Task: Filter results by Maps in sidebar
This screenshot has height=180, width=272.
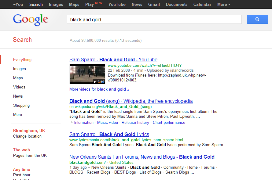Action: [x=18, y=78]
